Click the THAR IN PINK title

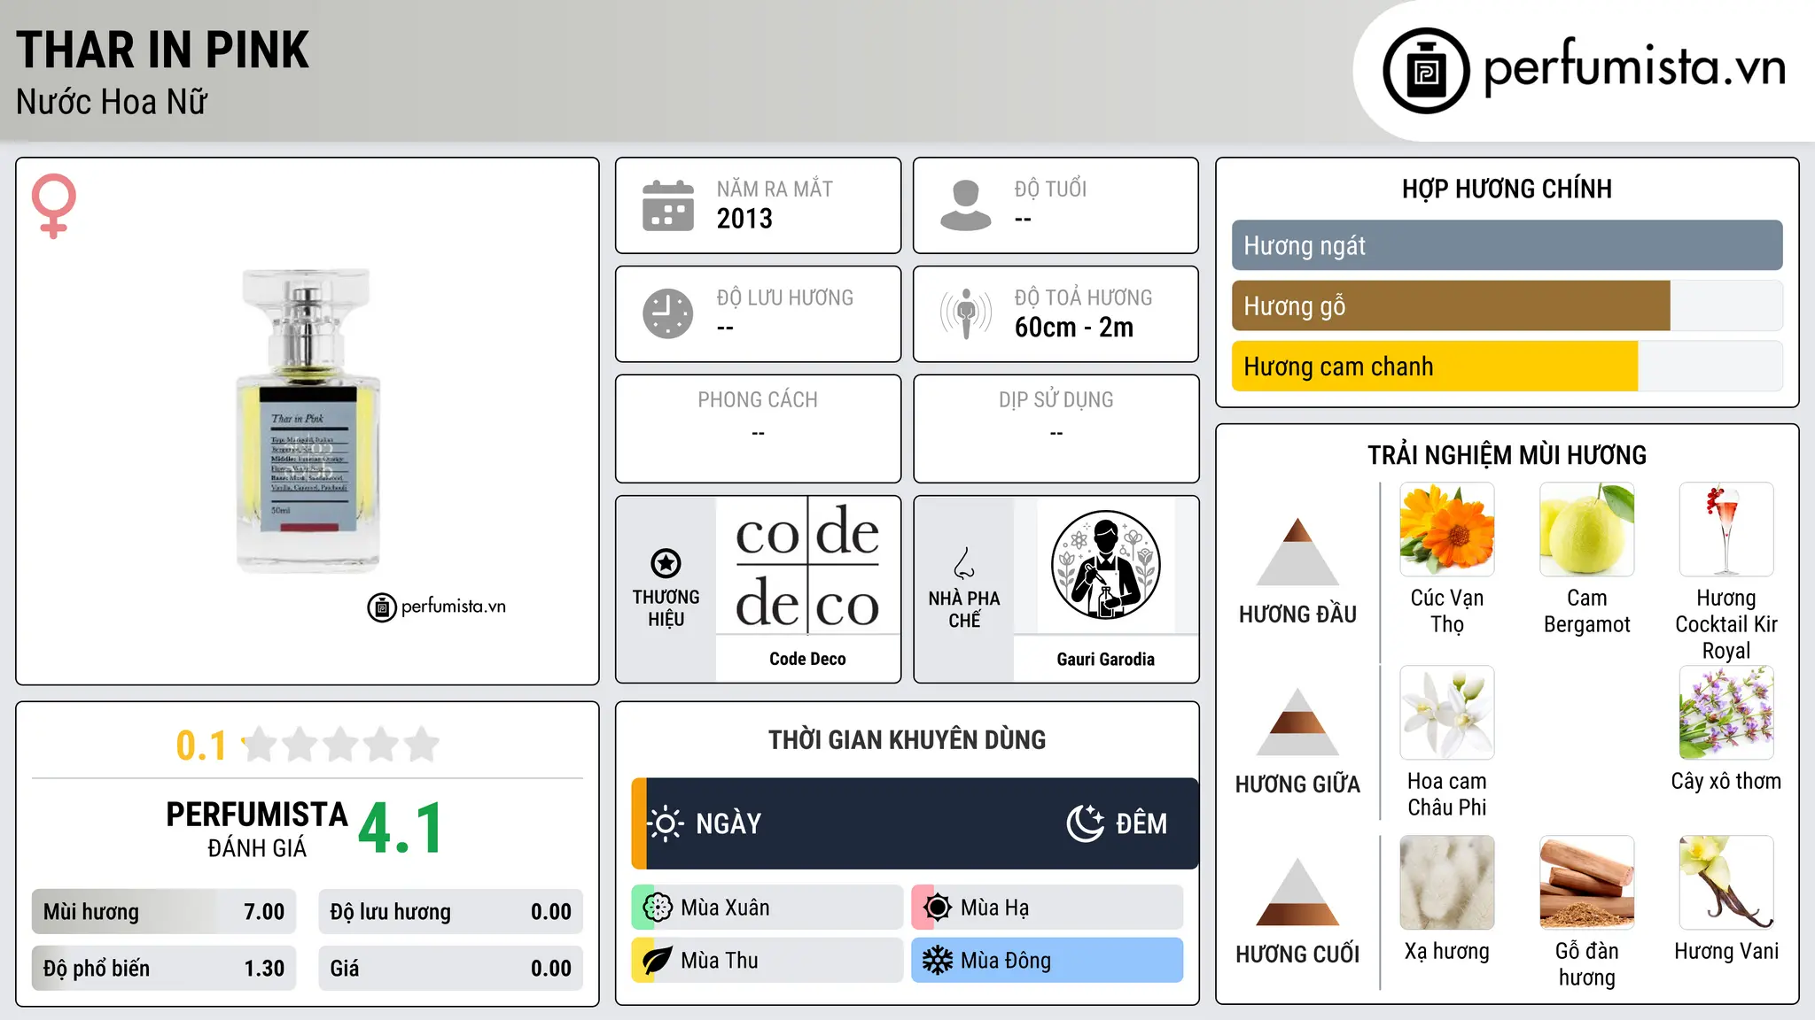(x=162, y=50)
